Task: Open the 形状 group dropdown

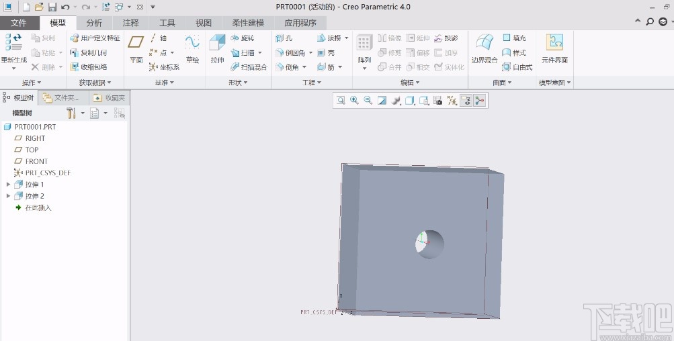Action: point(238,83)
